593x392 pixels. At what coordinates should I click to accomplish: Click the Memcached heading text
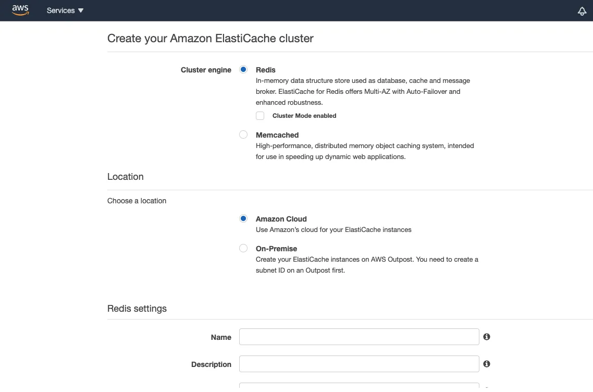[x=277, y=134]
